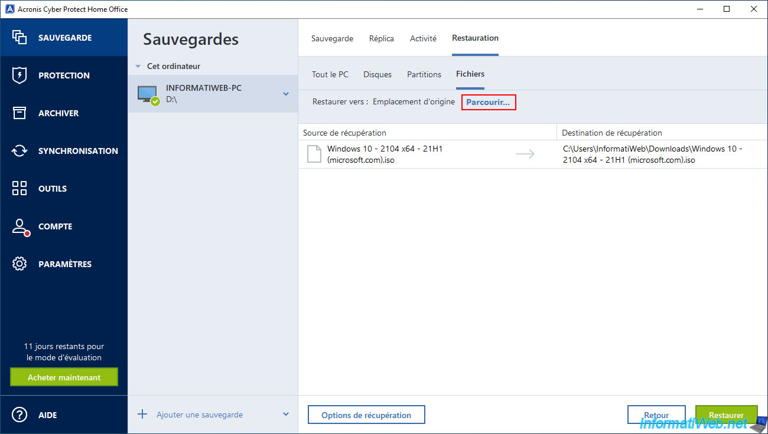Minimize the Acronis window

[701, 9]
